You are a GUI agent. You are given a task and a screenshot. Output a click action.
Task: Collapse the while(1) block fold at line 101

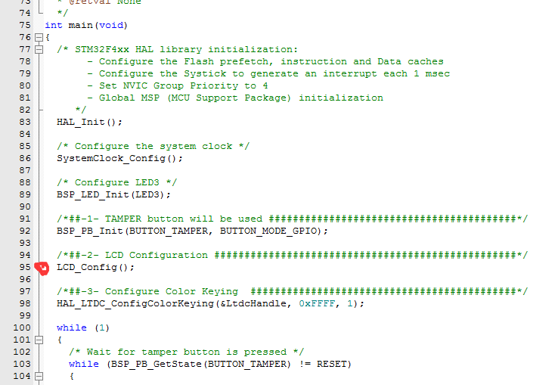[39, 340]
